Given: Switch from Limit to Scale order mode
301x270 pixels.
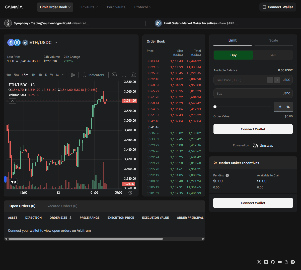Looking at the screenshot, I should [x=273, y=40].
